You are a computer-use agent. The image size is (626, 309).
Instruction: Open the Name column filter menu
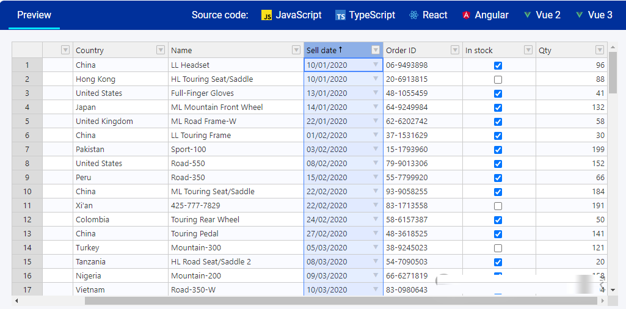pos(296,50)
